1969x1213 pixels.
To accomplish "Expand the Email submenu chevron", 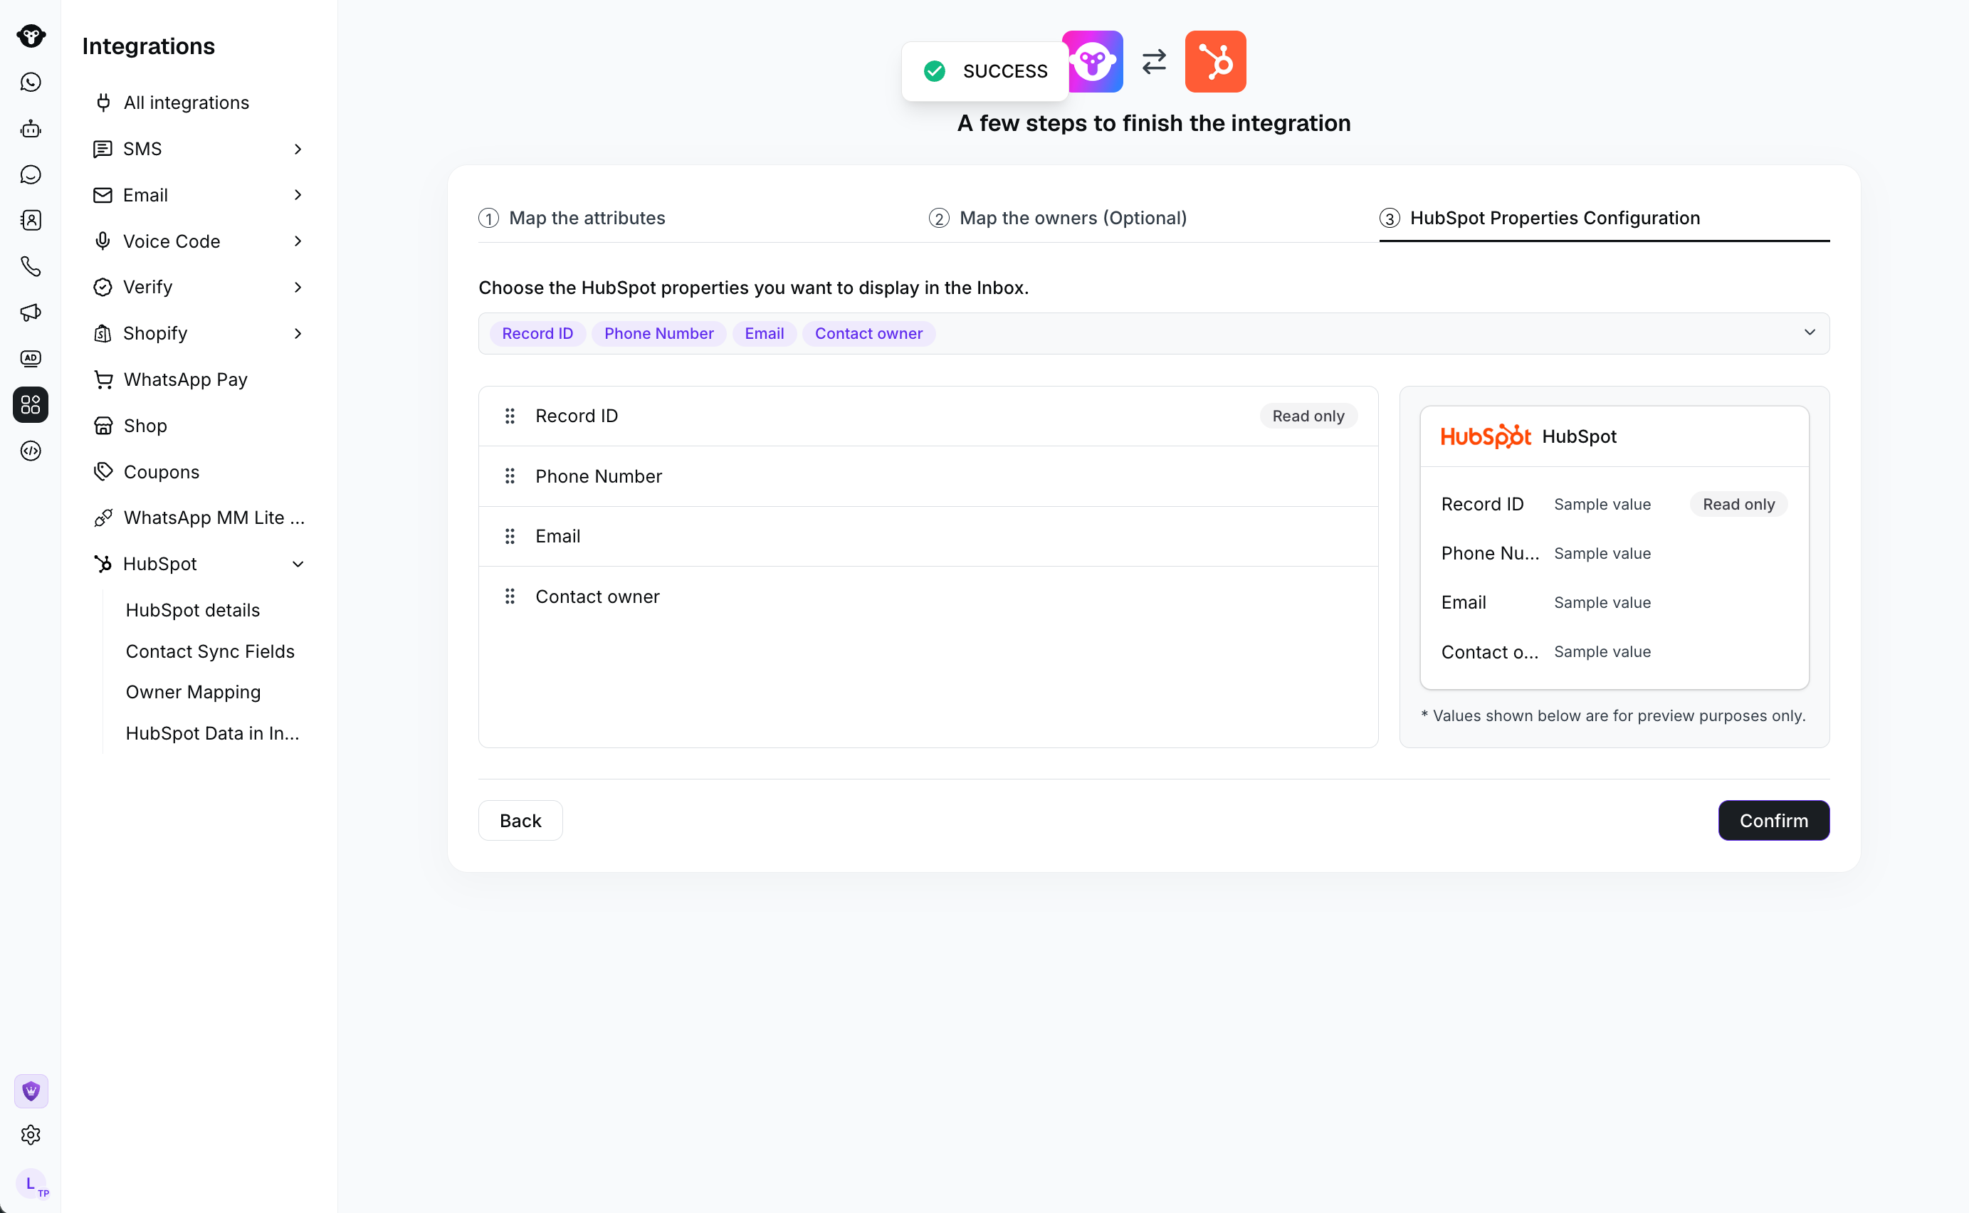I will click(298, 195).
